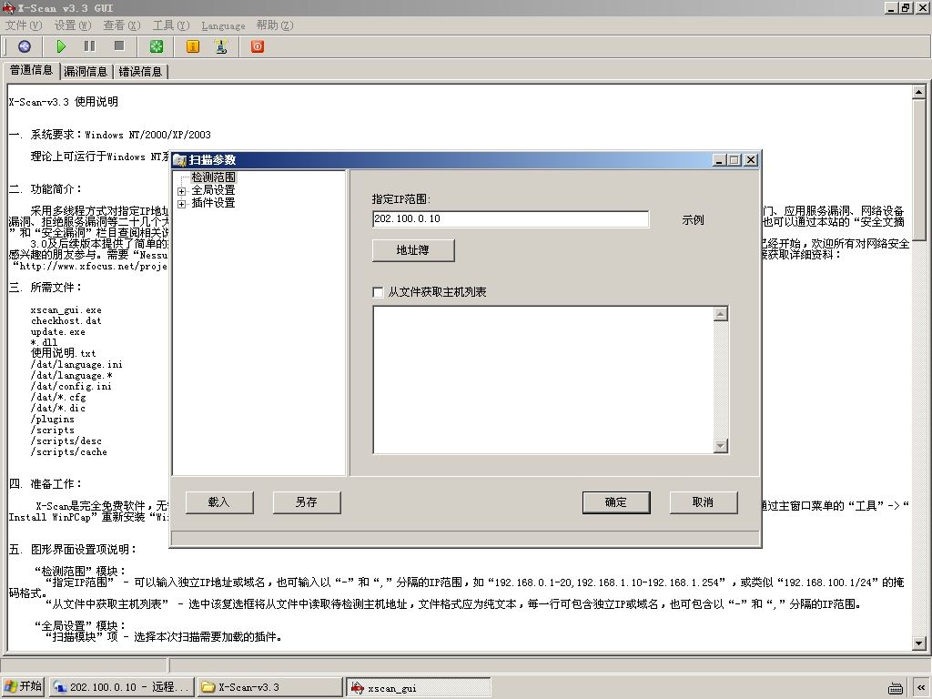Click inside the host list text area
The width and height of the screenshot is (932, 699).
pyautogui.click(x=542, y=380)
